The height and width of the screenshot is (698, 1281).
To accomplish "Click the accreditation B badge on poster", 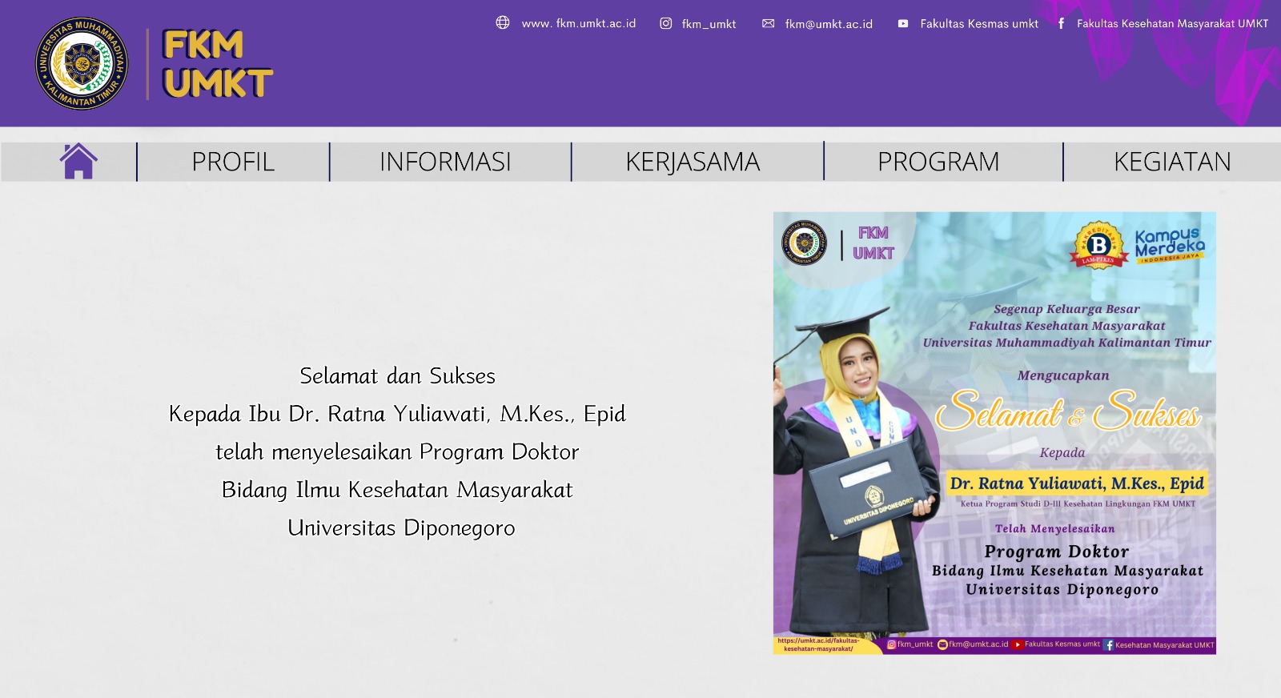I will point(1098,245).
